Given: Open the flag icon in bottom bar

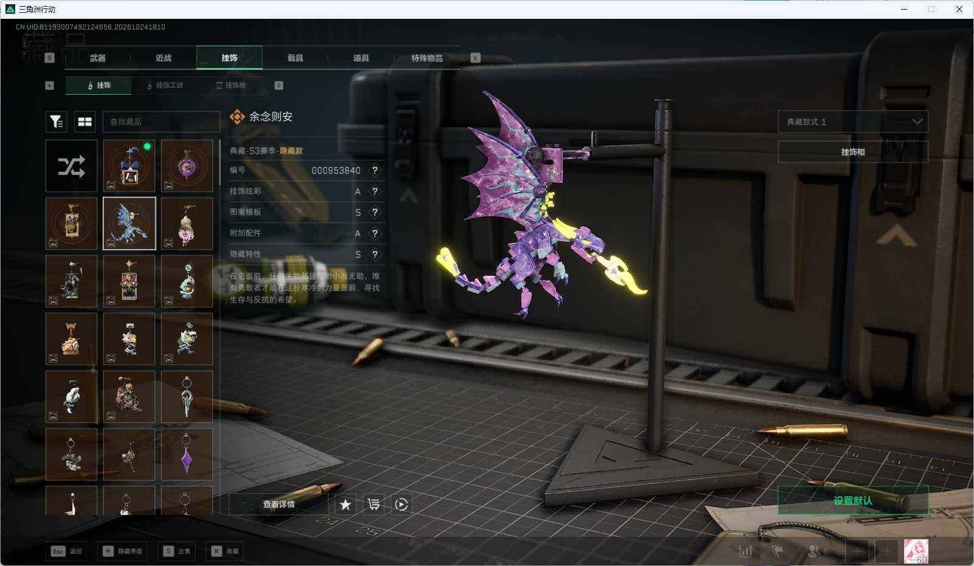Looking at the screenshot, I should click(x=777, y=551).
